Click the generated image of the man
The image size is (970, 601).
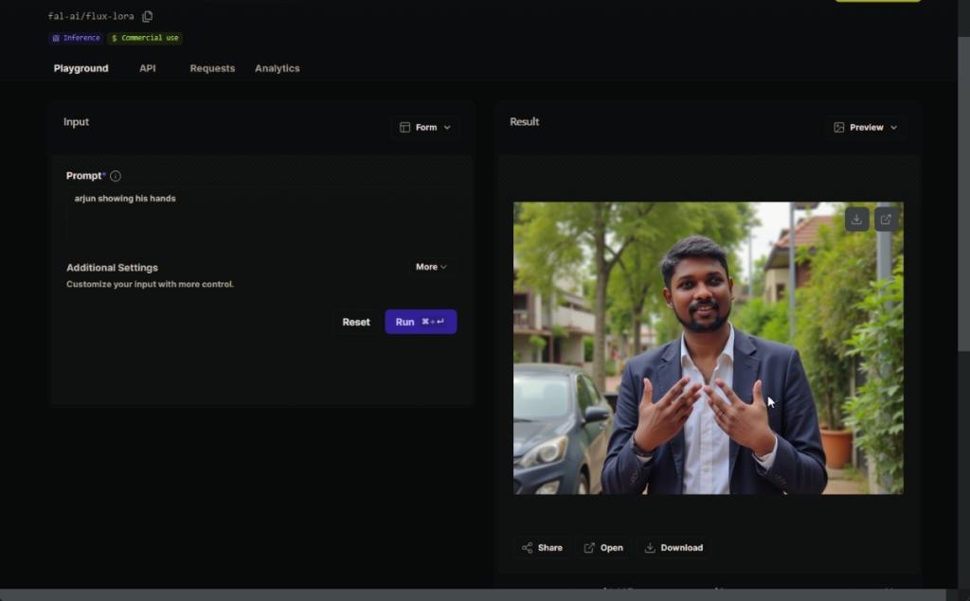pyautogui.click(x=708, y=379)
